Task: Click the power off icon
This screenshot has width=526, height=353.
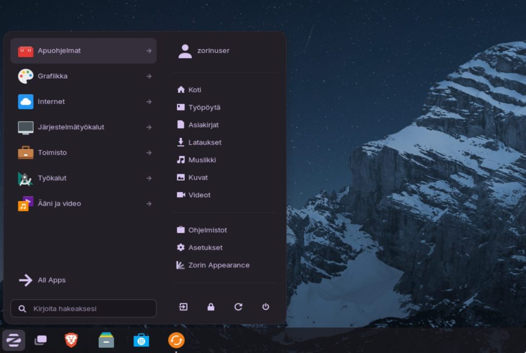Action: [266, 307]
